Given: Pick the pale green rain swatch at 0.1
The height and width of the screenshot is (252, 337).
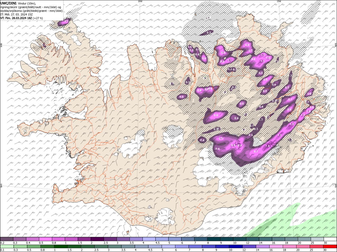Looking at the screenshot, I should (x=7, y=246).
